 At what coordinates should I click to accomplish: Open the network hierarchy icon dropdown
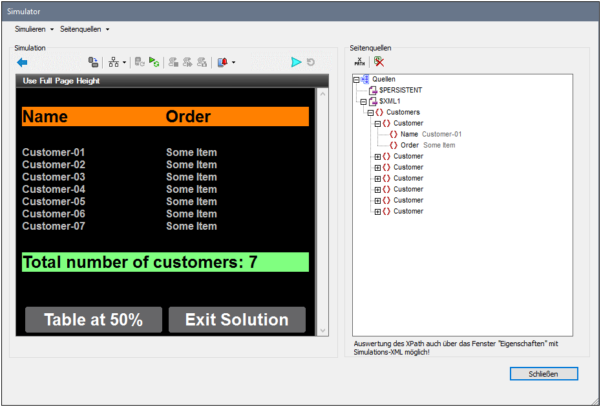(x=124, y=63)
